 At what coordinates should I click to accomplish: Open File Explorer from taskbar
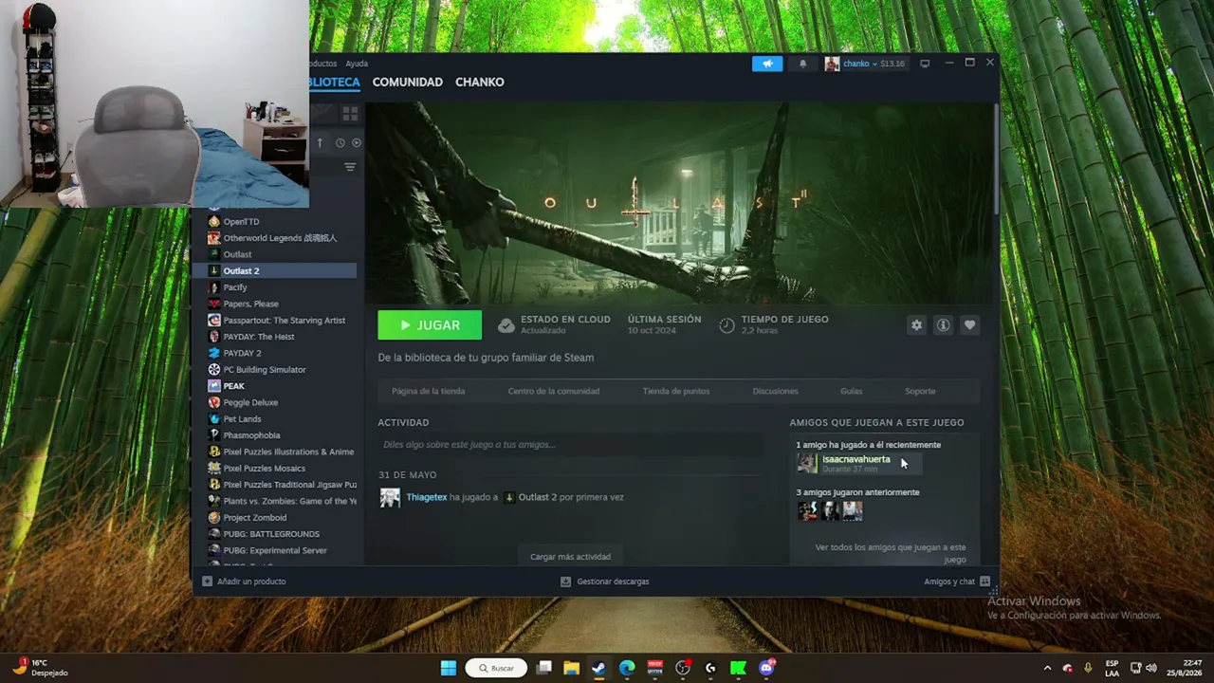point(571,668)
